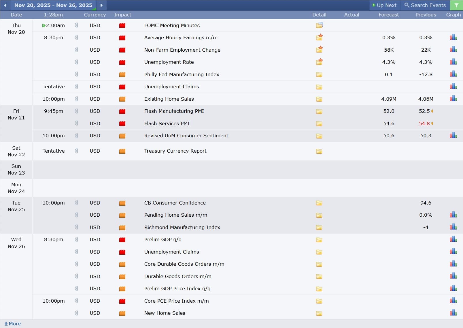Select the red impact flag for Flash Manufacturing PMI

click(122, 111)
